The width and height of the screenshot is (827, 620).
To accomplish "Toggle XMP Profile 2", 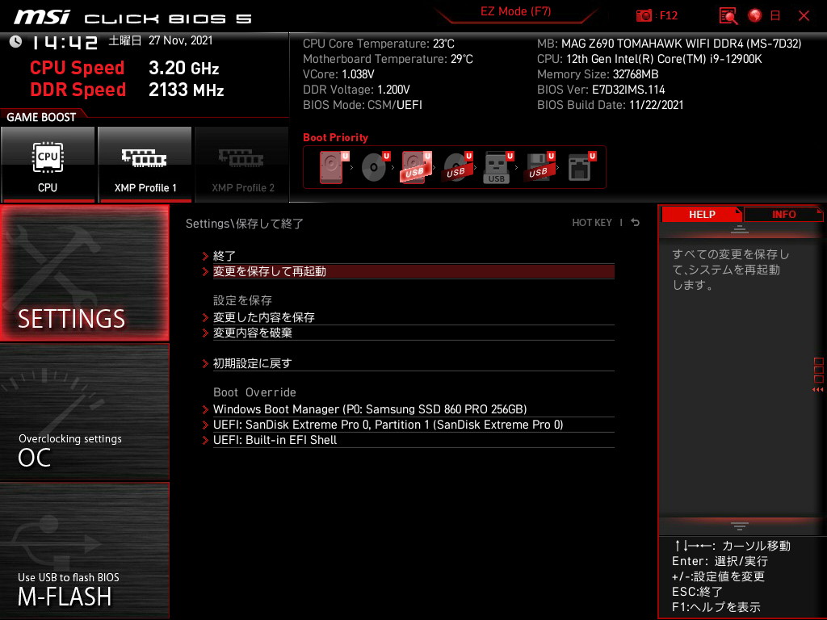I will tap(242, 165).
